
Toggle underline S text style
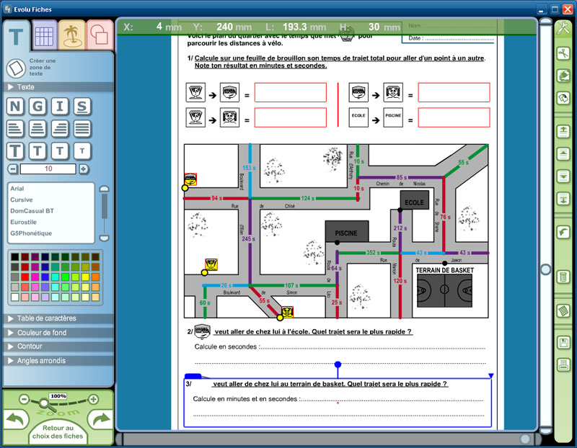click(x=82, y=107)
